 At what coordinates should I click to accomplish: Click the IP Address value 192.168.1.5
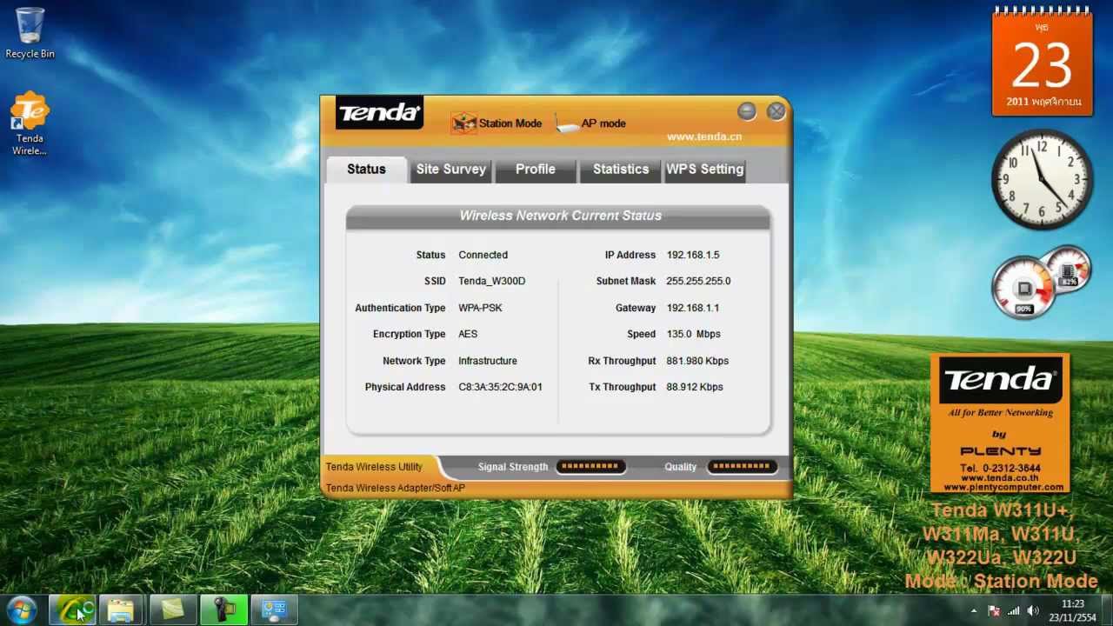click(693, 256)
